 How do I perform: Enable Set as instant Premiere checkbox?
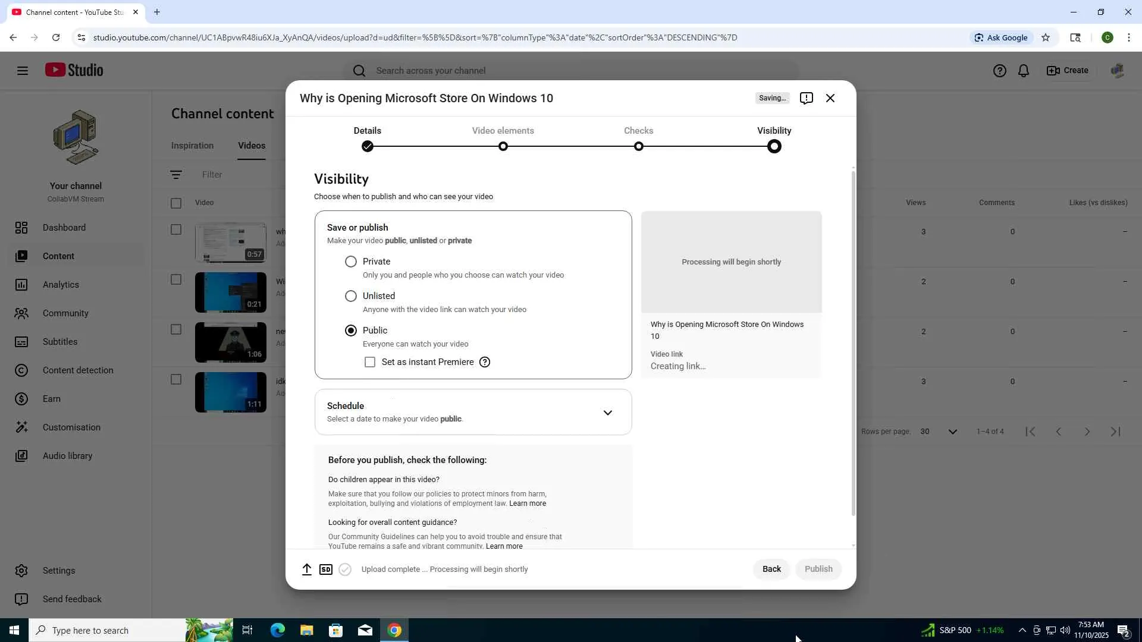[370, 362]
